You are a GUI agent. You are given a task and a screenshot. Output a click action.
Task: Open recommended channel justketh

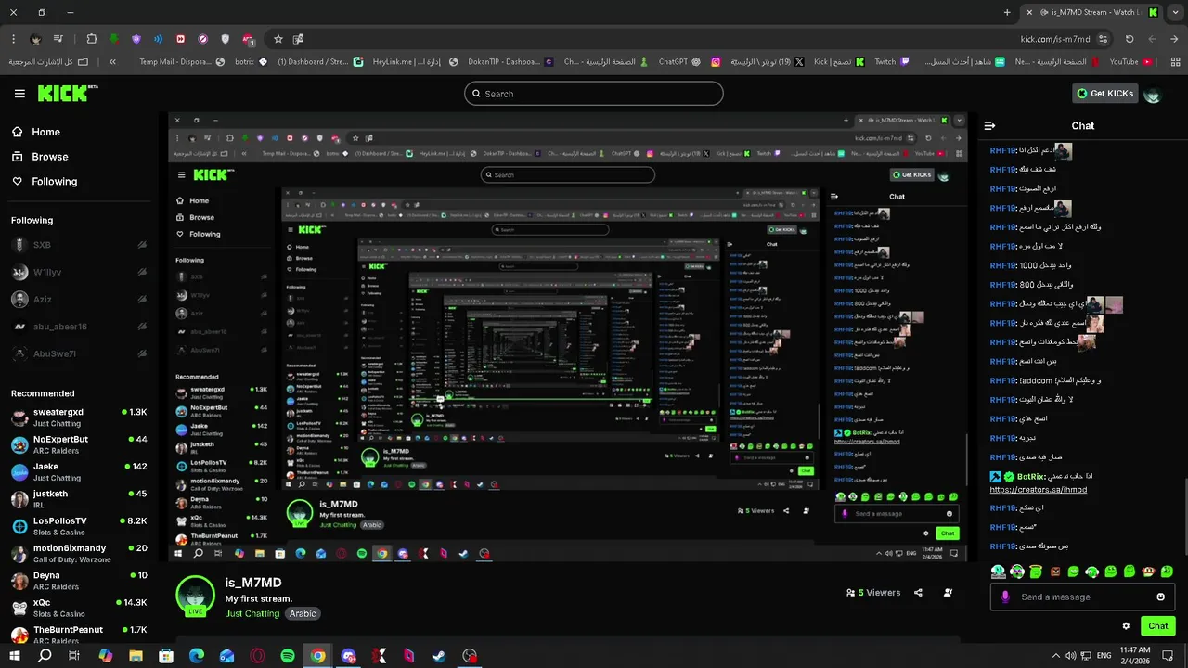pos(79,498)
